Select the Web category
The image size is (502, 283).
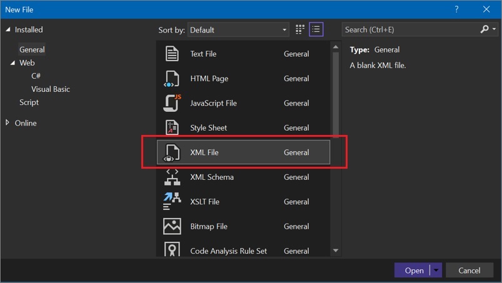27,62
